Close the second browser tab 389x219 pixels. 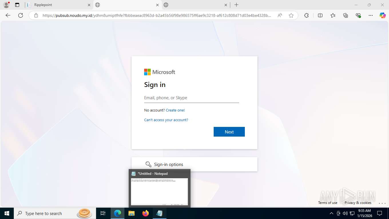click(157, 5)
